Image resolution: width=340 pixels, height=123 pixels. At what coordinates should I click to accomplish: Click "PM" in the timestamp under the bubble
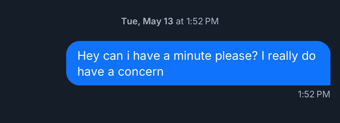point(324,94)
